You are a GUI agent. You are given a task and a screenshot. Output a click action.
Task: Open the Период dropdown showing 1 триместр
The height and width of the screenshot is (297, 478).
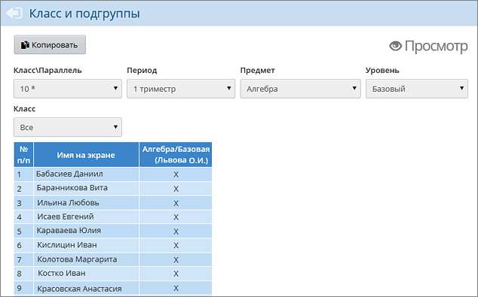tap(181, 89)
